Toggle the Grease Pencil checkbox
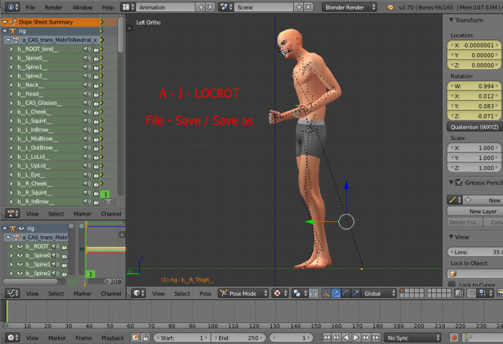Screen dimensions: 503x344 458,182
